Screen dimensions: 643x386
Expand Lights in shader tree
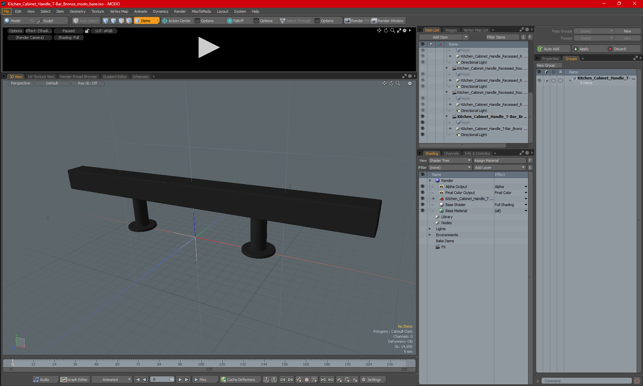(x=430, y=229)
